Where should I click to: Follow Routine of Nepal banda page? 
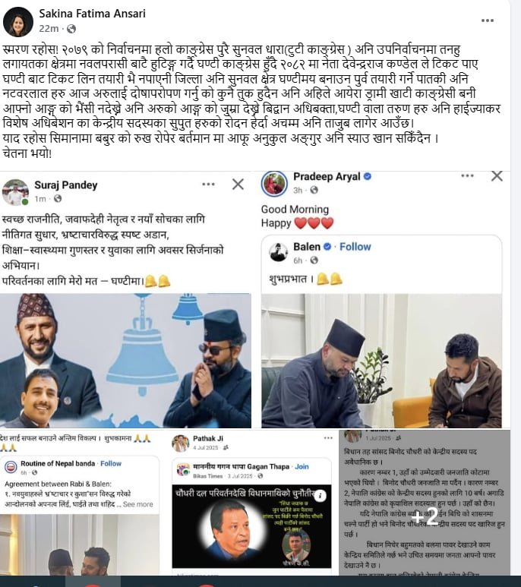click(x=111, y=463)
